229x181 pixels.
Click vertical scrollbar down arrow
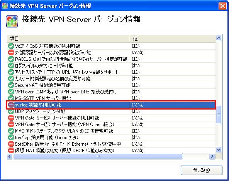(219, 150)
